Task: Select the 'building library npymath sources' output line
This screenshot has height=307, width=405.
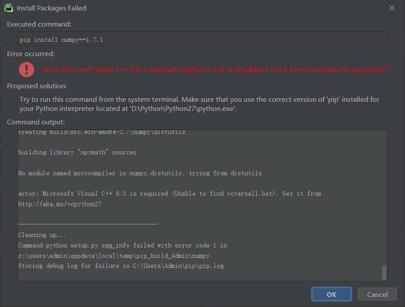Action: 77,152
